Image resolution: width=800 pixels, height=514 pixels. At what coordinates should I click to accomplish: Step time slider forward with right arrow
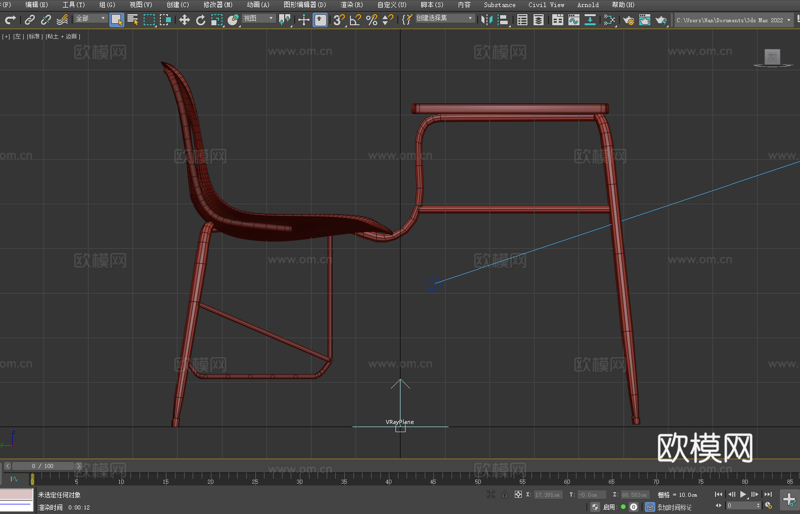pyautogui.click(x=78, y=466)
